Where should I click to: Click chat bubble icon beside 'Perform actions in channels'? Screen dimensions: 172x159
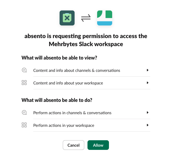(x=24, y=113)
